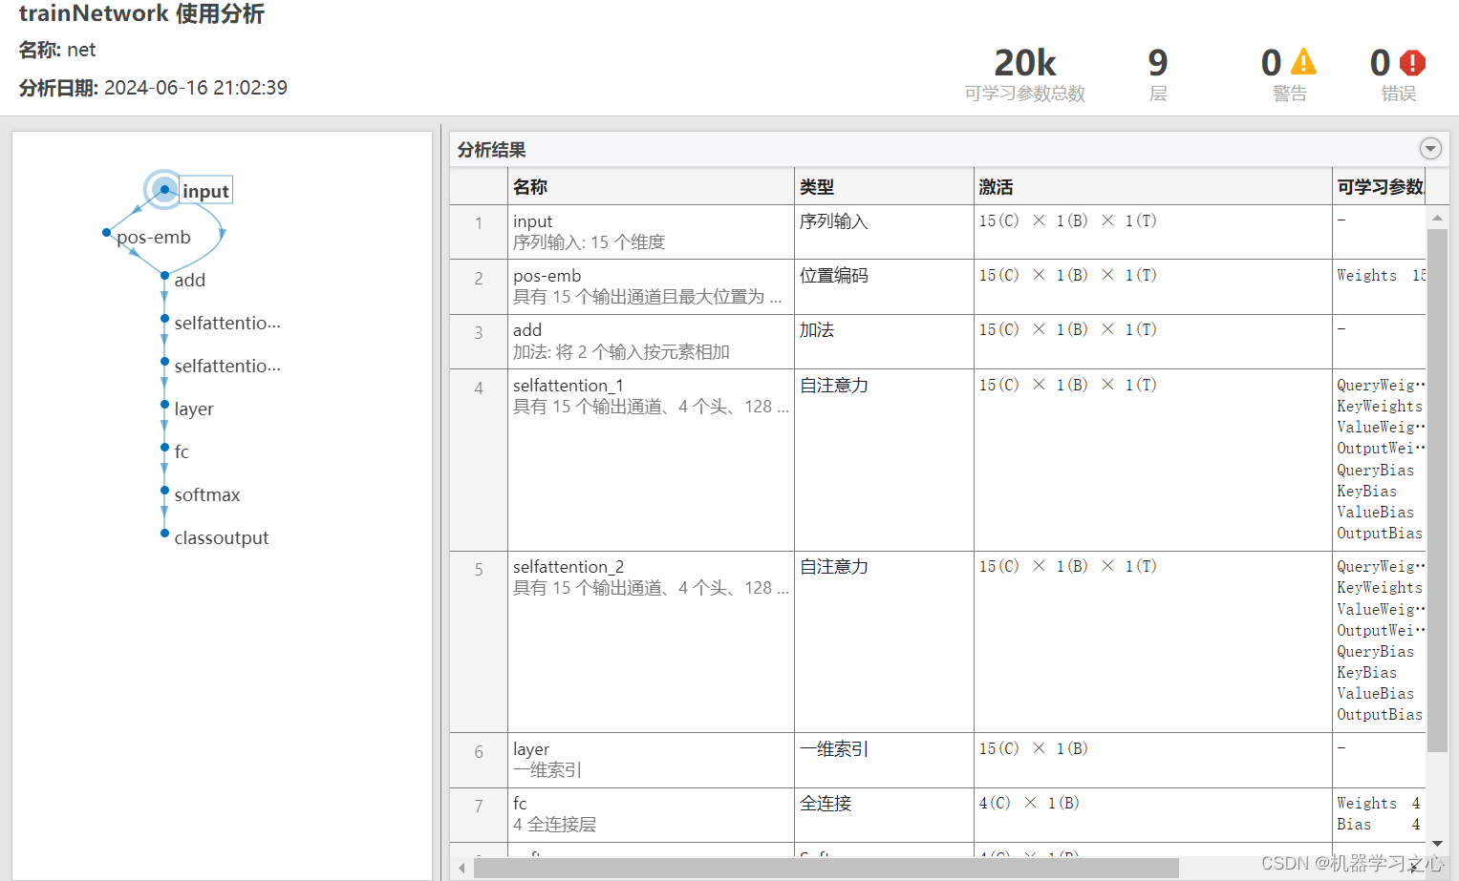Click the red error icon
Screen dimensions: 1459x881
coord(1412,63)
